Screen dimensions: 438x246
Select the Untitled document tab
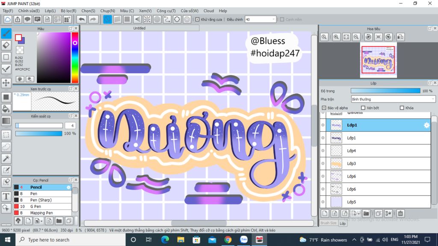point(139,28)
